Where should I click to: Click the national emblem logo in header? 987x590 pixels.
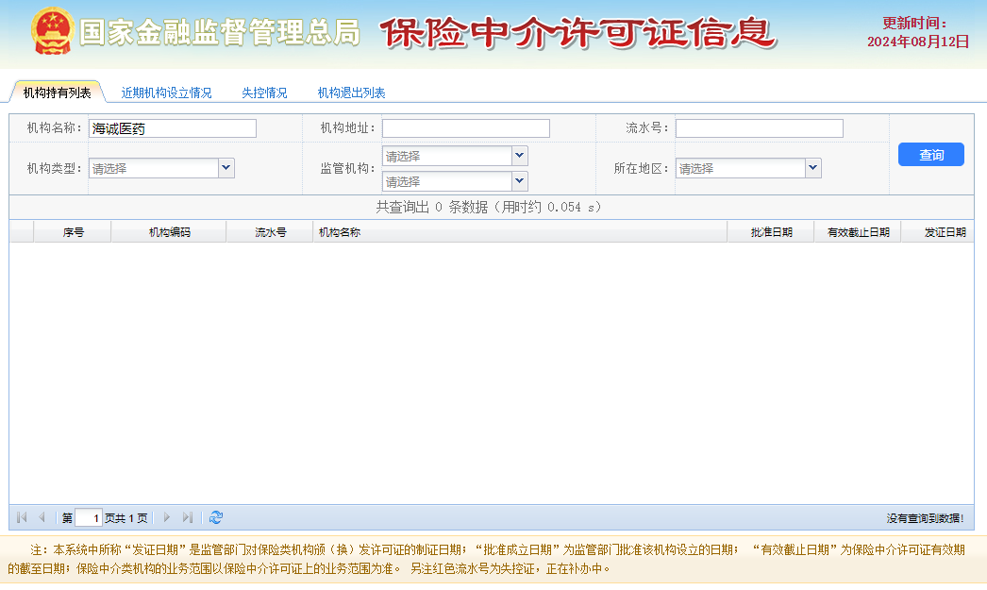coord(52,32)
